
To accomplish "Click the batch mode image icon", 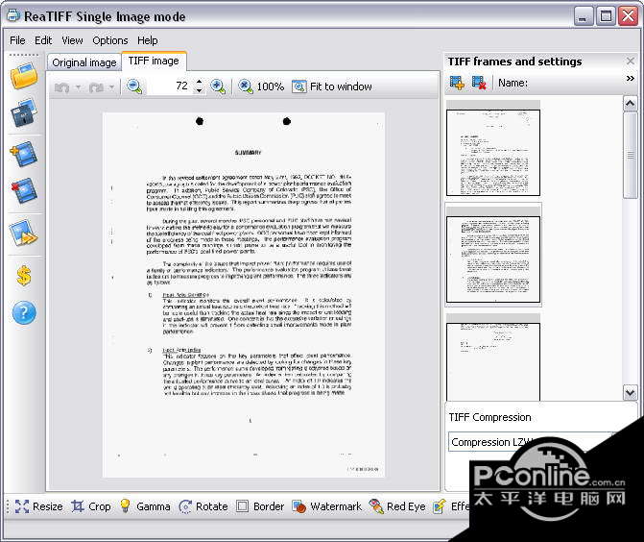I will [x=24, y=233].
